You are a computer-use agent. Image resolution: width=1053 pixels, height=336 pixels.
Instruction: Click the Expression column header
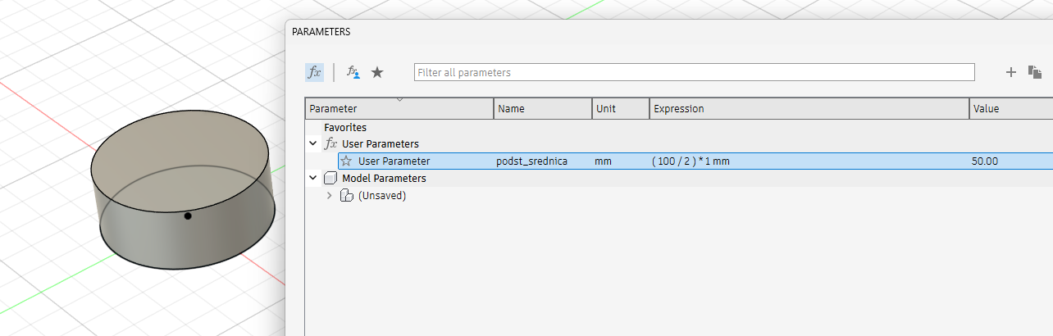click(809, 109)
